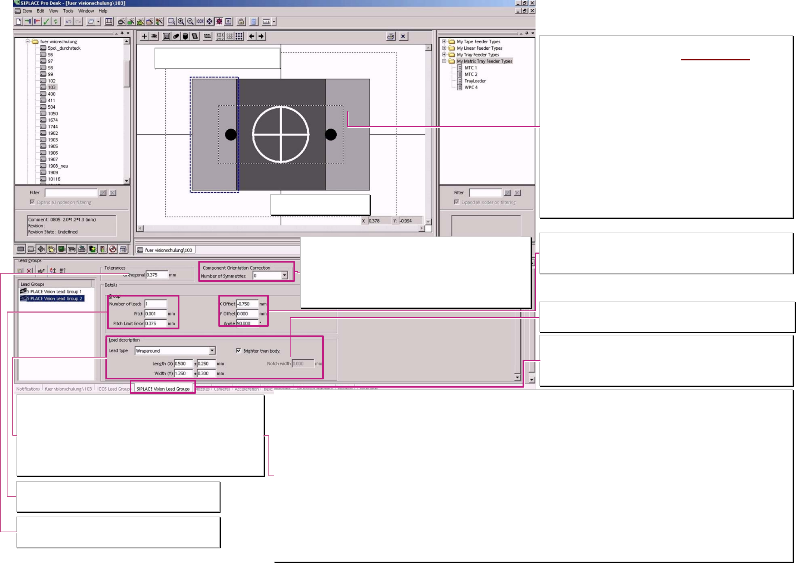Viewport: 796px width, 563px height.
Task: Select component 1050 in the tree
Action: click(53, 114)
